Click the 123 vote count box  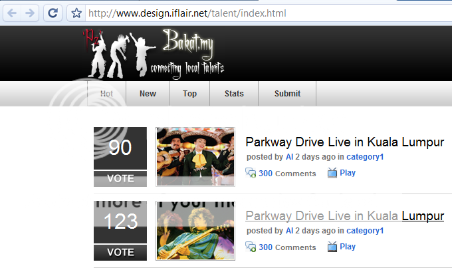point(120,222)
